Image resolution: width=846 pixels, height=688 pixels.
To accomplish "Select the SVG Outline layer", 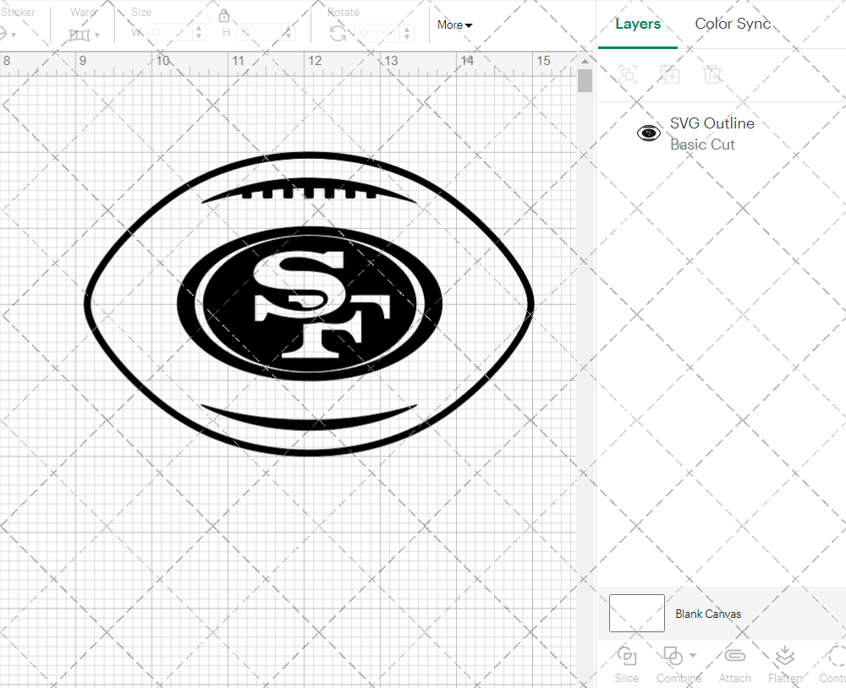I will (722, 134).
